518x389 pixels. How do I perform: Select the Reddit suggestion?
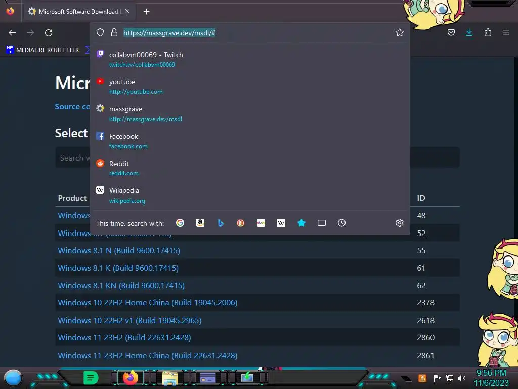pyautogui.click(x=250, y=168)
